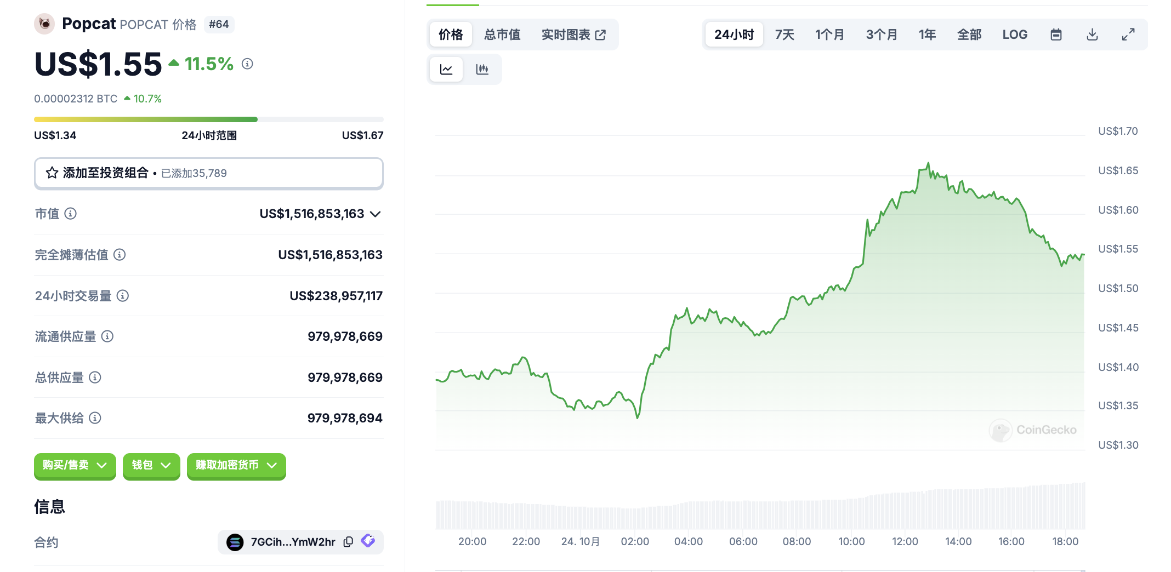Screen dimensions: 1171x572
Task: Open the calendar date range picker
Action: tap(1056, 35)
